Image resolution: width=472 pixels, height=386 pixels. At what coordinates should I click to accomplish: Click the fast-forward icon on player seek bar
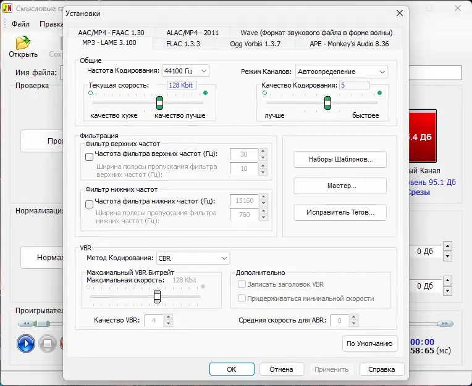coord(445,324)
